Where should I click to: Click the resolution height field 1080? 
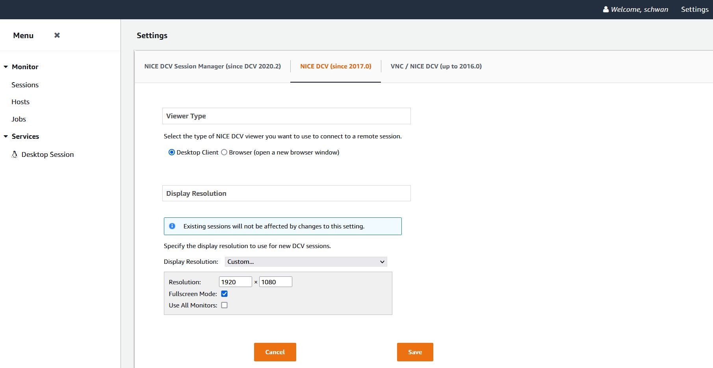pyautogui.click(x=275, y=282)
